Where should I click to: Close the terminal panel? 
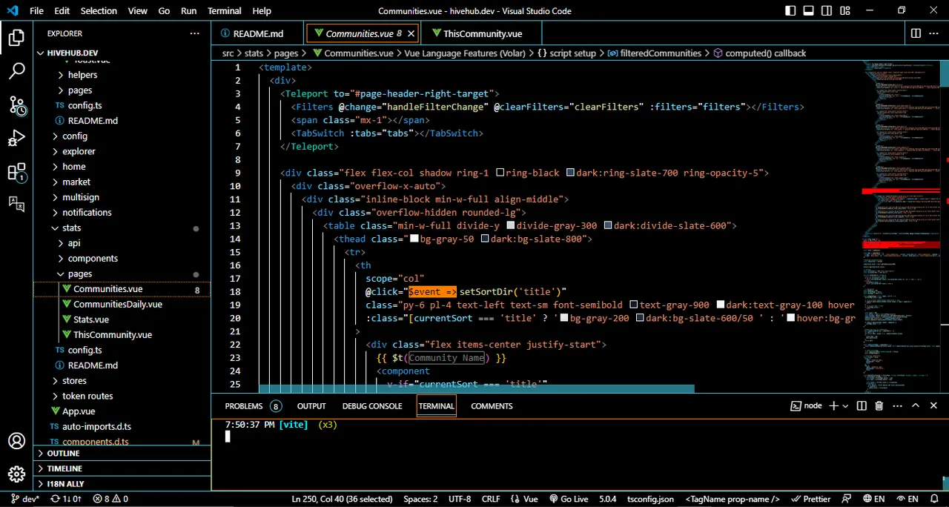tap(933, 405)
